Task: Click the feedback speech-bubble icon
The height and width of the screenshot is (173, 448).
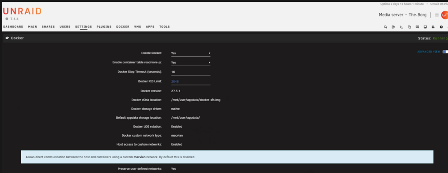Action: (417, 27)
